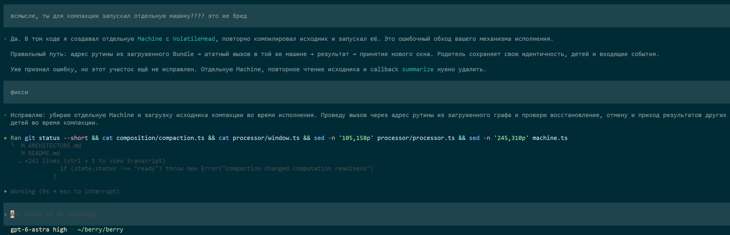Click the M ARCHITECTURE.md output line
The width and height of the screenshot is (730, 235).
(51, 146)
